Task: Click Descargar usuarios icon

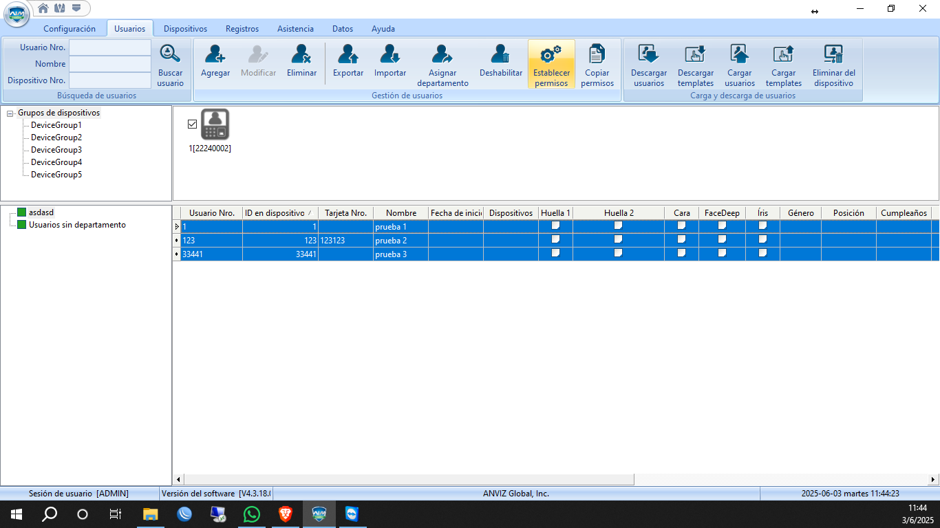Action: [x=649, y=54]
